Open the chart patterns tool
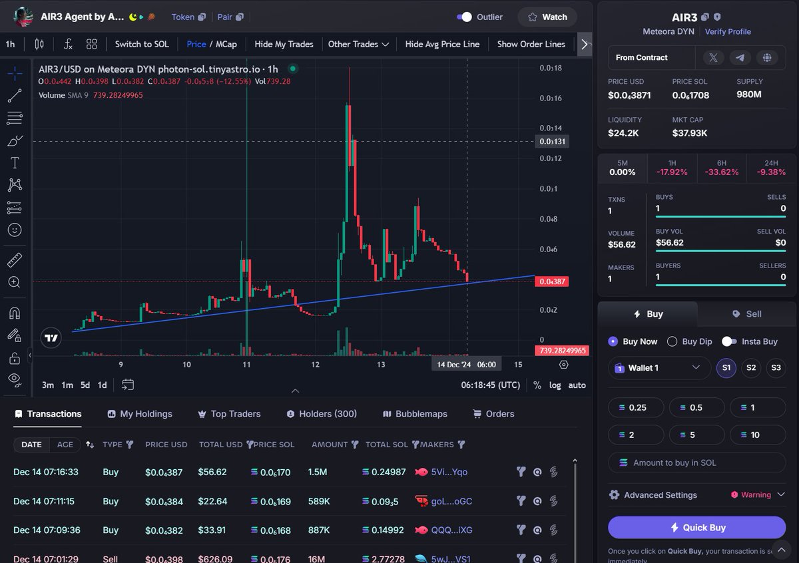The height and width of the screenshot is (563, 799). [15, 185]
